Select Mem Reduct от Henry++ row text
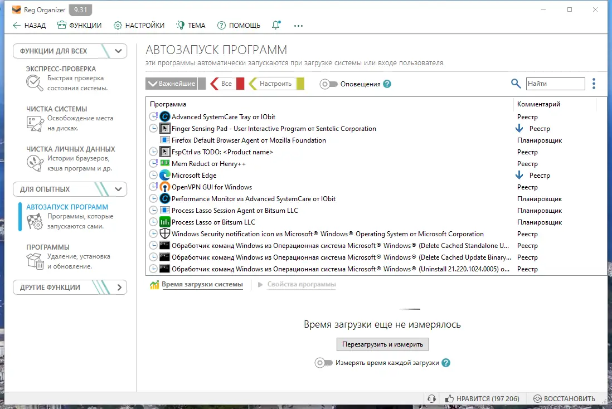The height and width of the screenshot is (409, 612). tap(209, 163)
